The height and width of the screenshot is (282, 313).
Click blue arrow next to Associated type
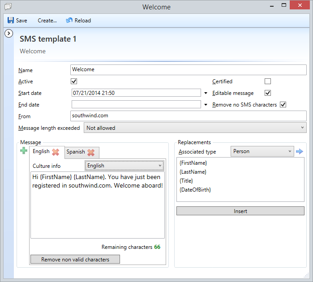tap(300, 151)
